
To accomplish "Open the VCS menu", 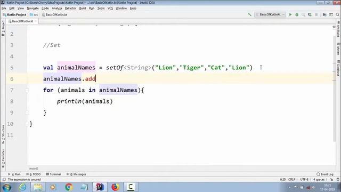I will point(110,9).
